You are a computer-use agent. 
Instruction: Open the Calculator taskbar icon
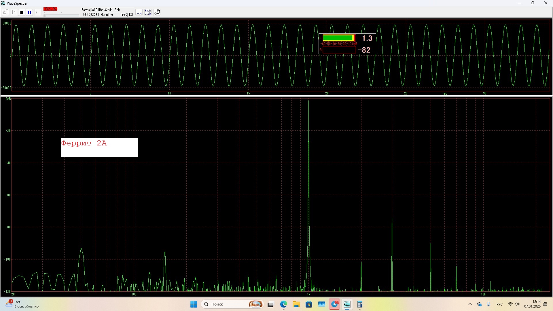click(x=359, y=304)
